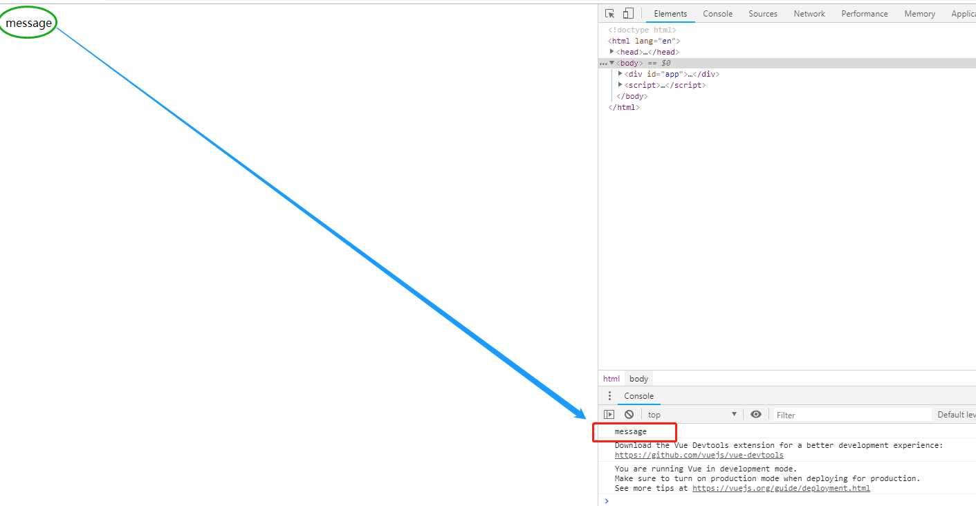Expand the head element node

611,52
